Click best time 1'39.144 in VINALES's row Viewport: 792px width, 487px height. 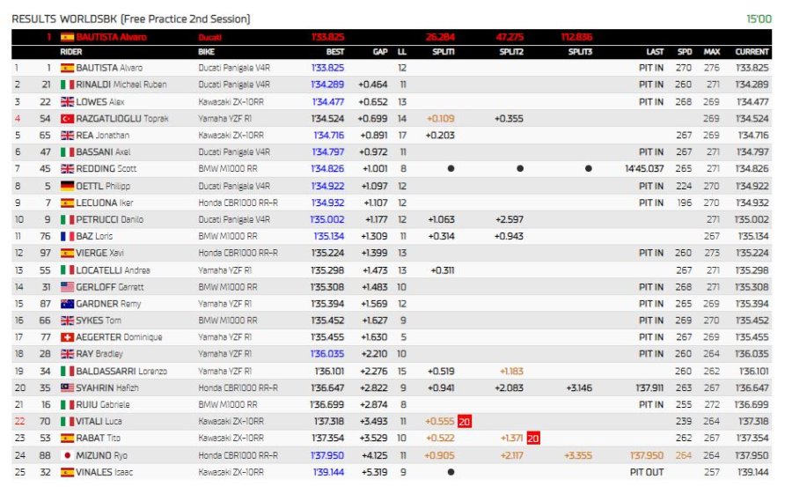[x=328, y=472]
